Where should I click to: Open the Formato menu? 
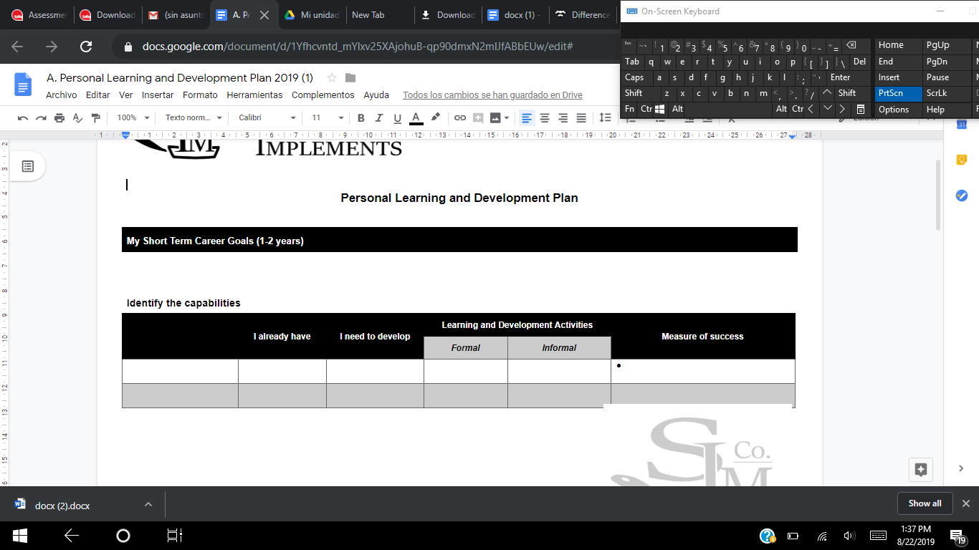[x=200, y=95]
